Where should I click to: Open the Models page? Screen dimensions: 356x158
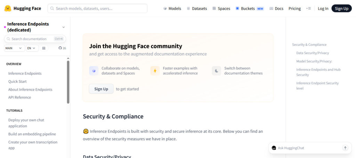pos(172,8)
